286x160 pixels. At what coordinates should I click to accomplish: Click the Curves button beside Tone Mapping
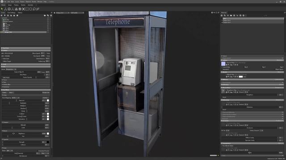point(46,98)
